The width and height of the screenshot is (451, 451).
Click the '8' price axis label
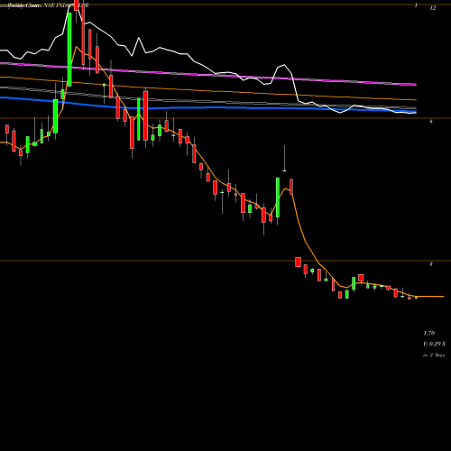click(x=431, y=122)
